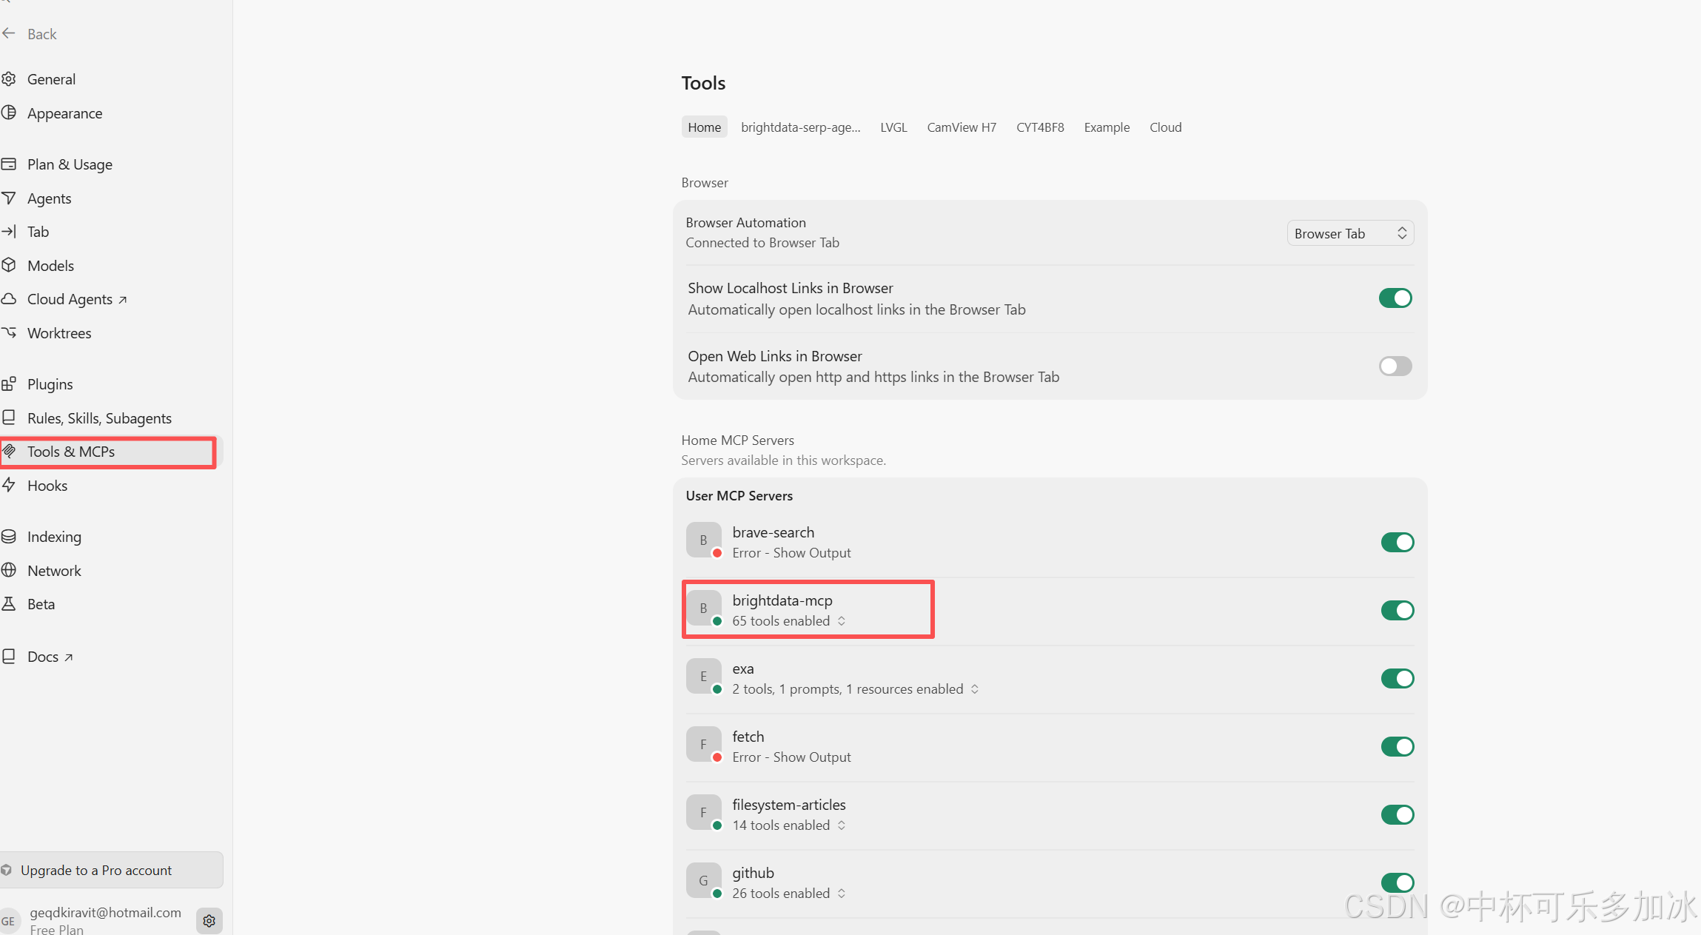The height and width of the screenshot is (935, 1701).
Task: Click the Worktrees branch icon
Action: click(x=9, y=332)
